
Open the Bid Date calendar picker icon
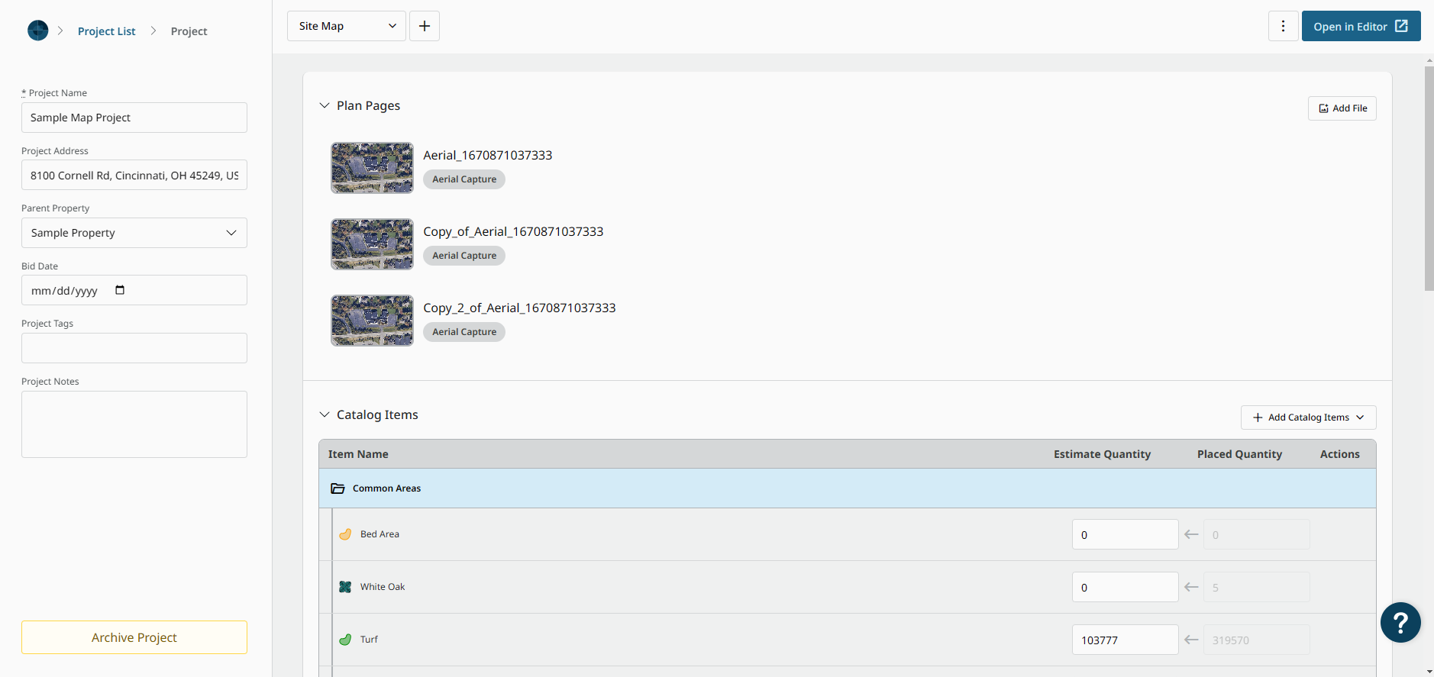(120, 290)
